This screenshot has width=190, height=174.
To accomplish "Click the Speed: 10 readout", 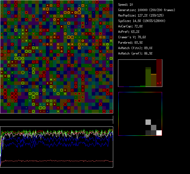I will 126,5.
